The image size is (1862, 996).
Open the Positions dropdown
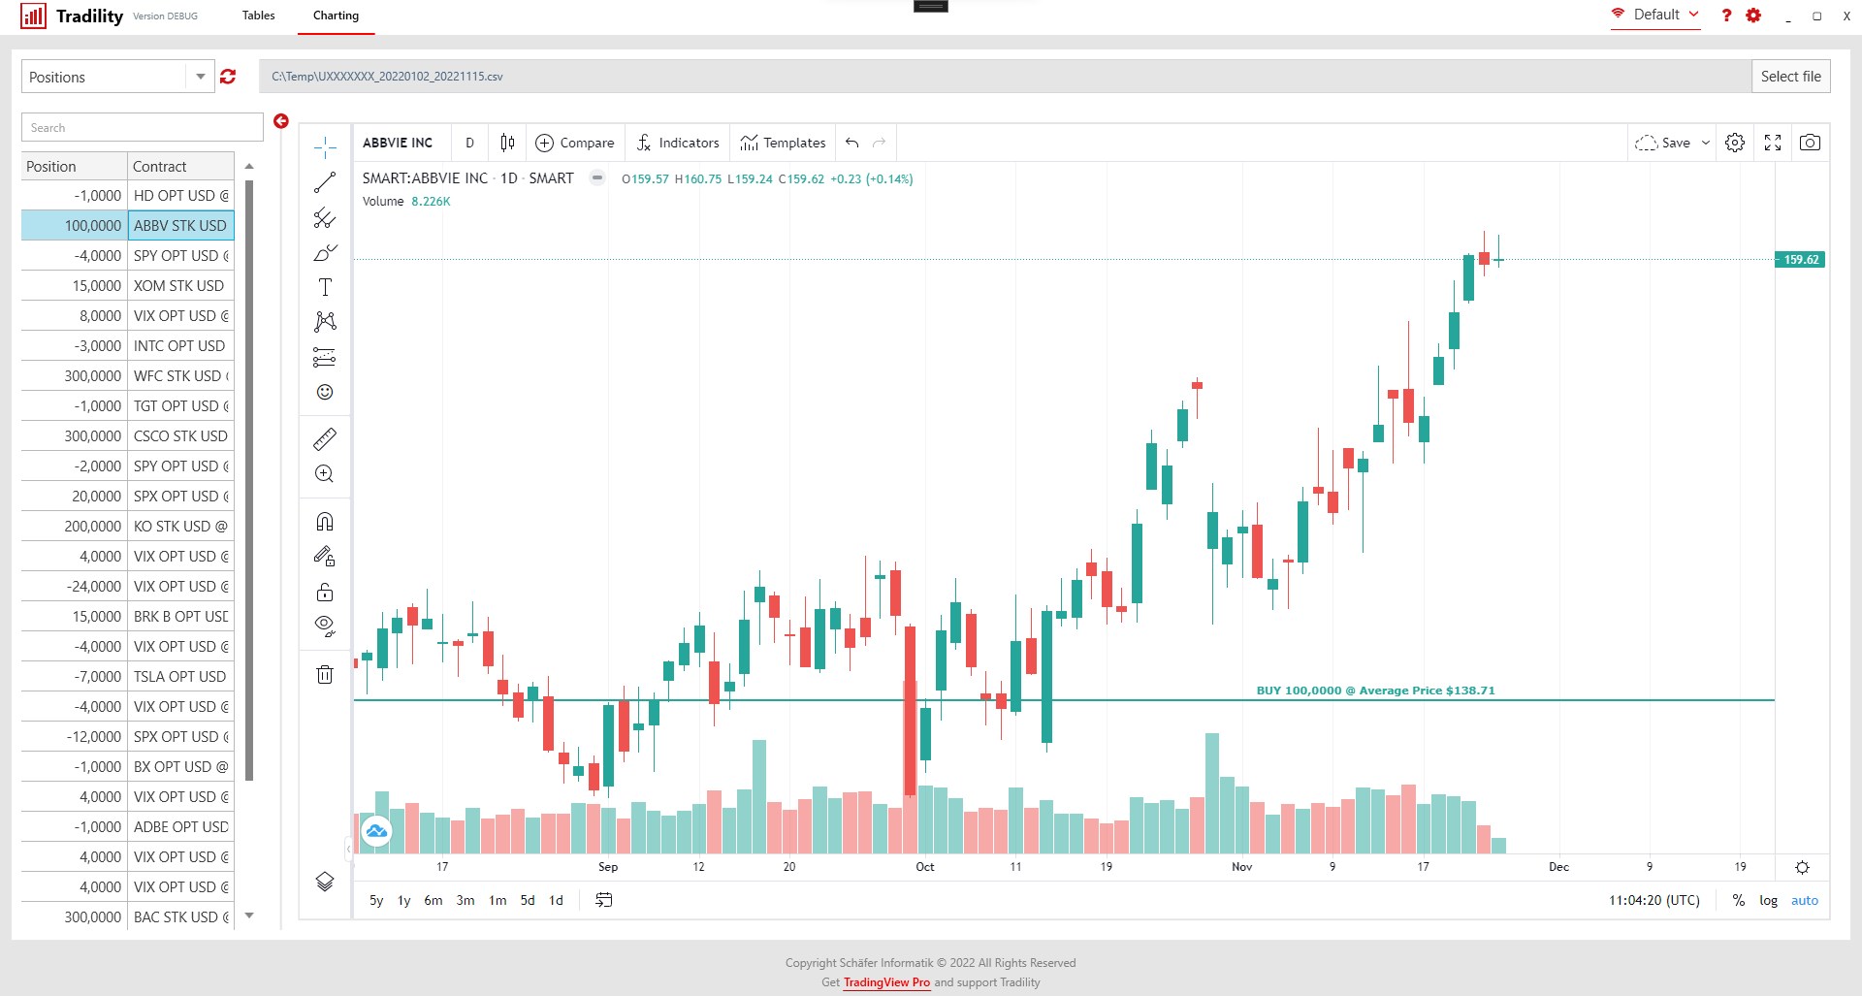pos(200,77)
